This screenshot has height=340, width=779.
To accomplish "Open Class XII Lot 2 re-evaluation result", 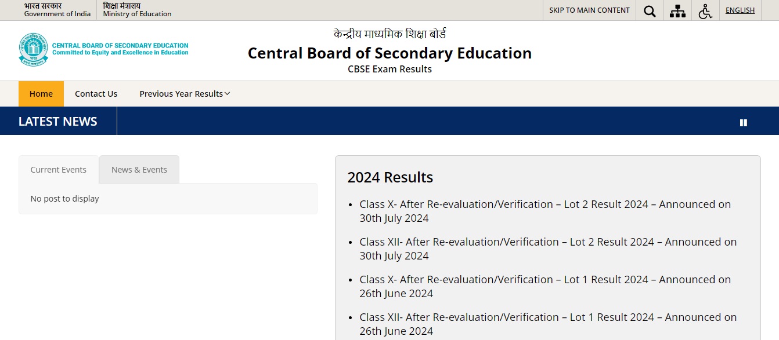I will (x=548, y=248).
